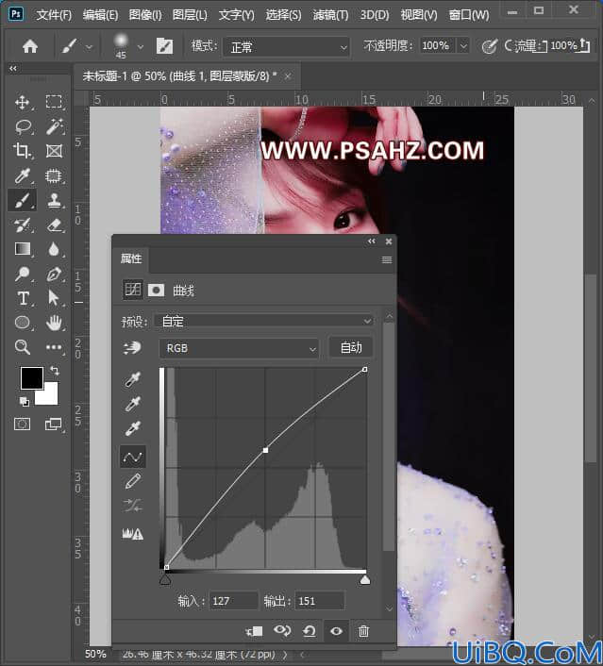Select the Magic Wand tool

[55, 126]
